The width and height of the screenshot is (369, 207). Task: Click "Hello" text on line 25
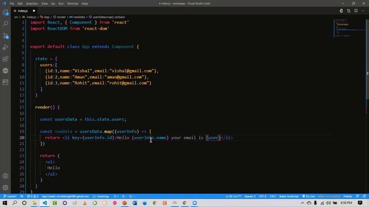pos(54,168)
